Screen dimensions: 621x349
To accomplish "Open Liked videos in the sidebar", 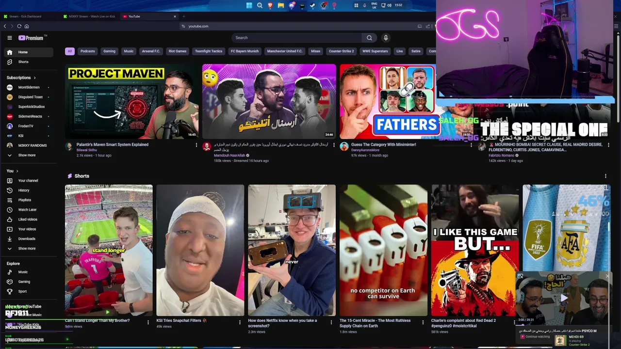I will (29, 220).
